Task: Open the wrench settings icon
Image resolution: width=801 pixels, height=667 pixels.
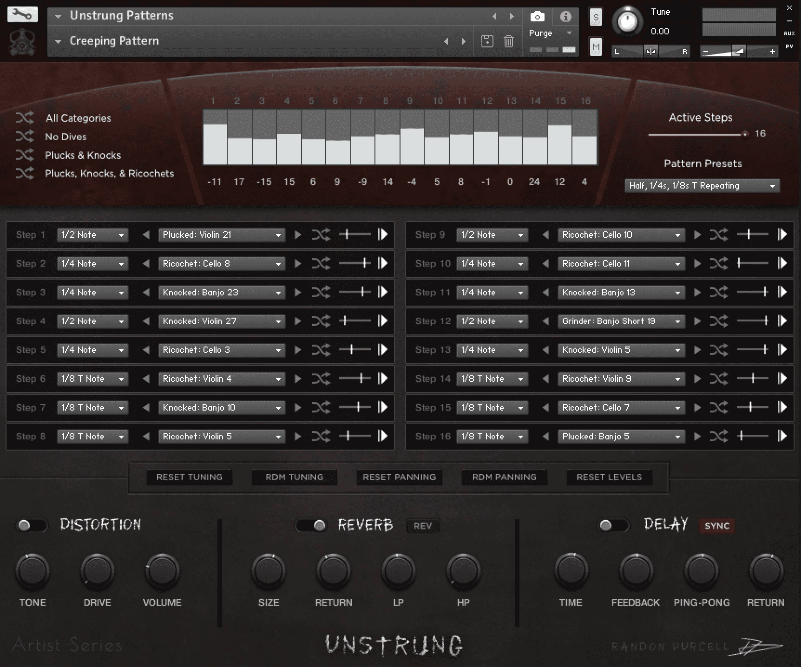Action: tap(22, 14)
